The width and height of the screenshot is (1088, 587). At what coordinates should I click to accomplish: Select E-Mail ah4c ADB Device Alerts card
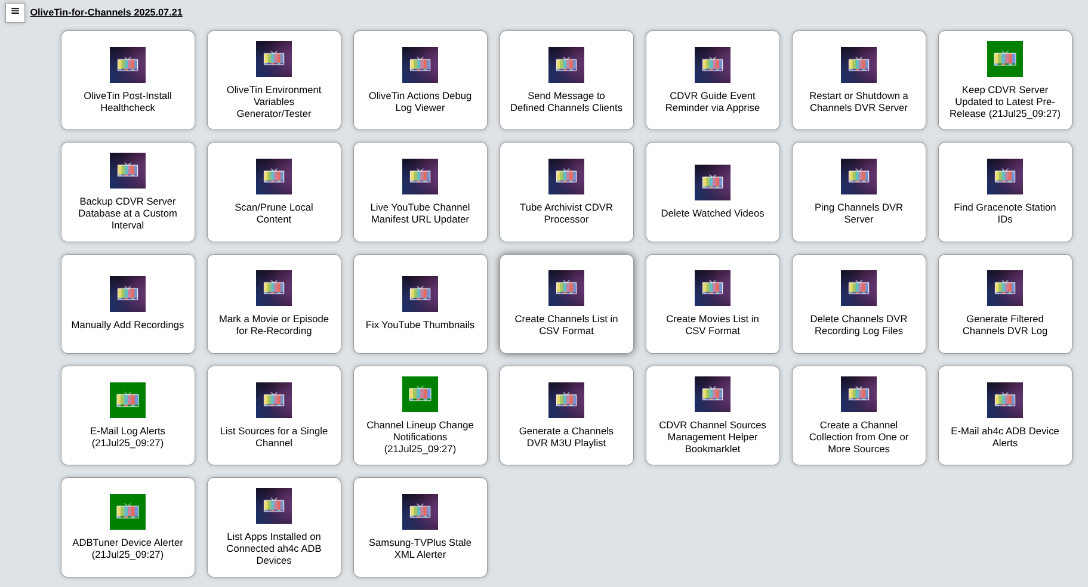pos(1004,416)
